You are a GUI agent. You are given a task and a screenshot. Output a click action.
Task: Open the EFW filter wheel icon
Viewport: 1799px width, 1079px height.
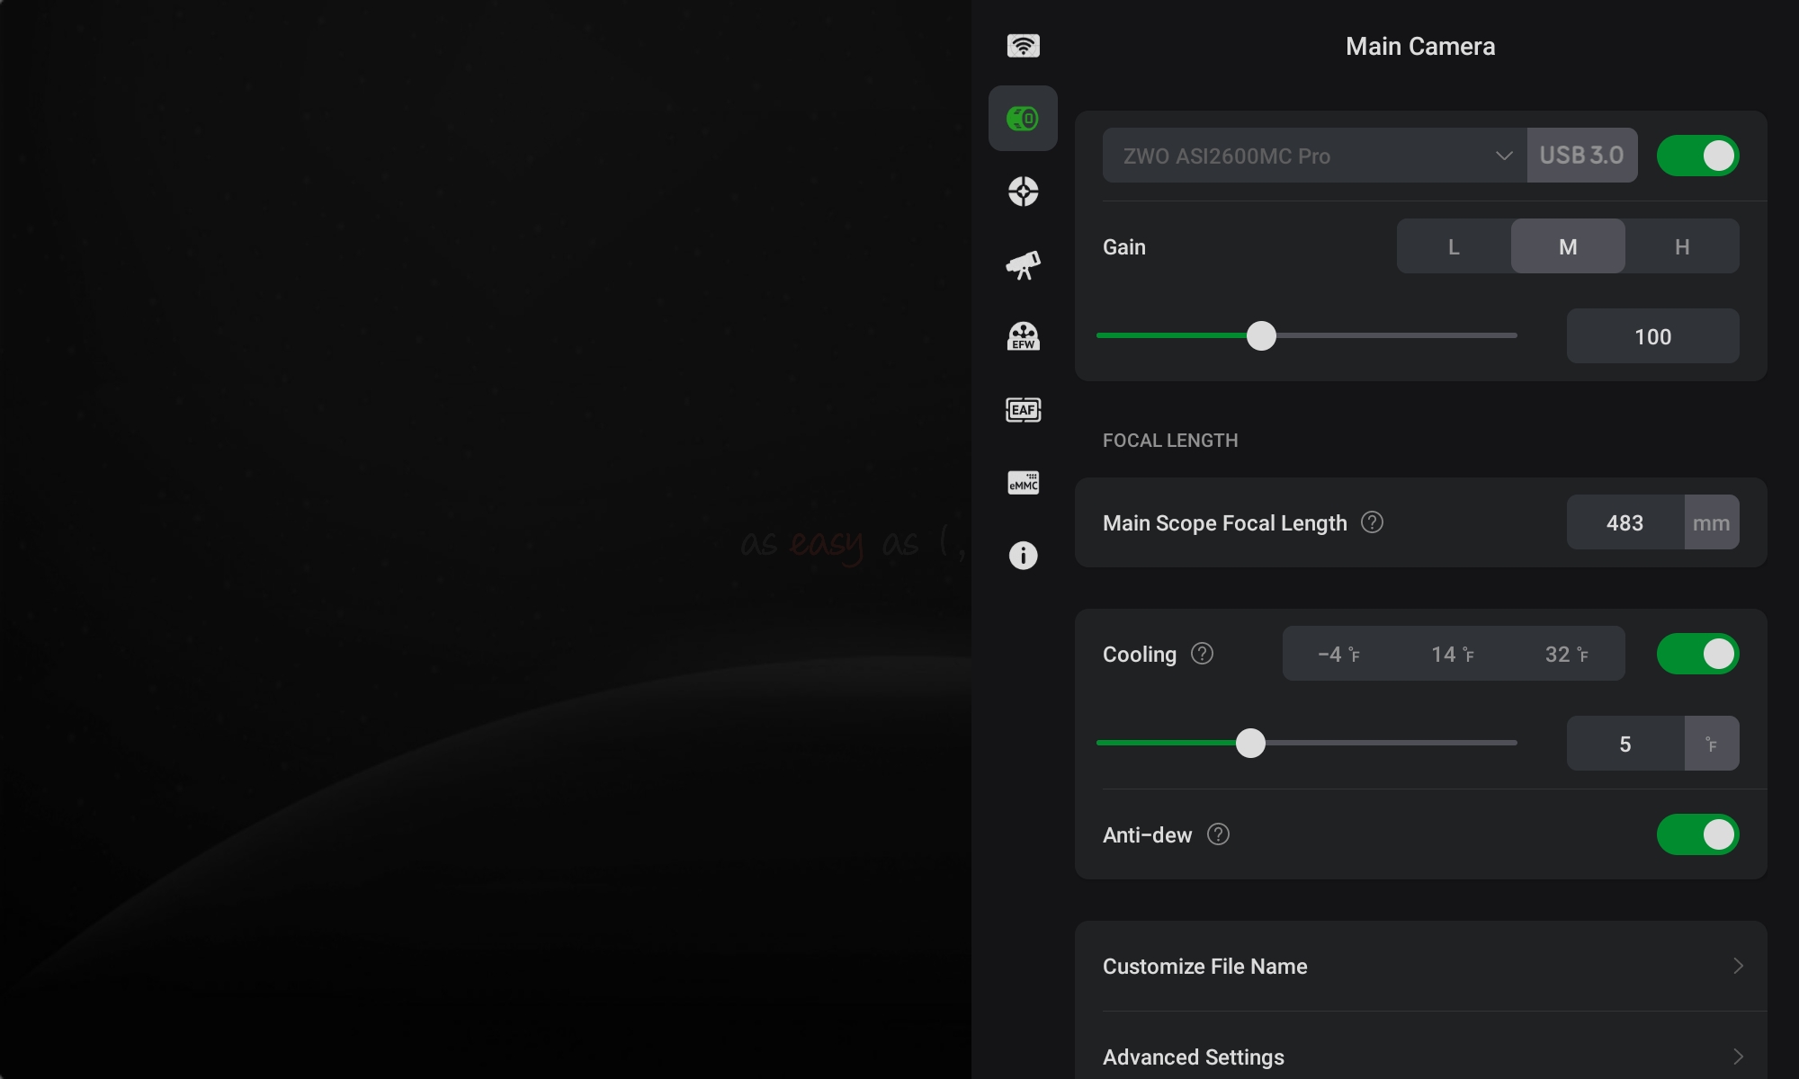tap(1023, 336)
